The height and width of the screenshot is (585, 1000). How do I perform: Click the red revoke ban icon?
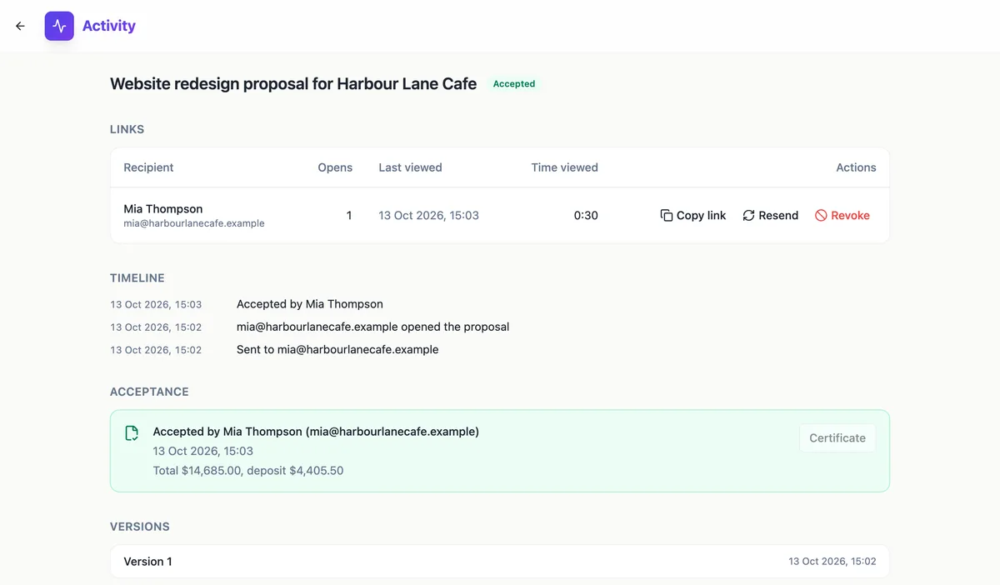coord(821,216)
